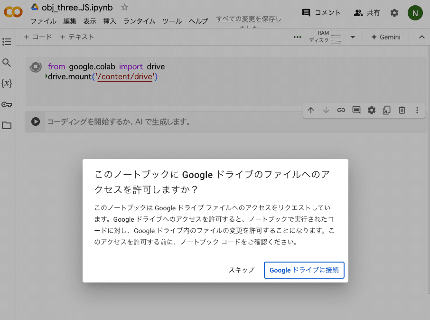Open the table of contents sidebar icon
The height and width of the screenshot is (320, 430).
click(x=7, y=42)
